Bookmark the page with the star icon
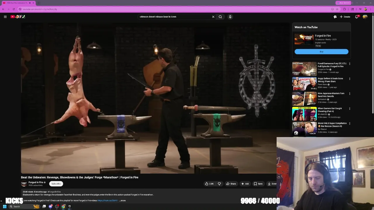The image size is (374, 210). coord(337,9)
